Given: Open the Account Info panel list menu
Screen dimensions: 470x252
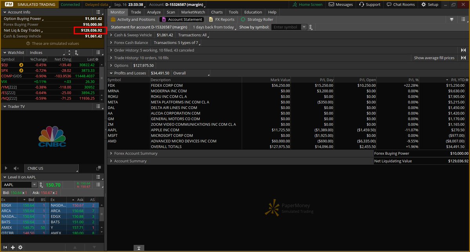Looking at the screenshot, I should tap(99, 12).
